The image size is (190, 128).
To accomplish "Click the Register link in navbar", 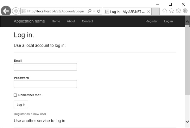I will pyautogui.click(x=151, y=21).
